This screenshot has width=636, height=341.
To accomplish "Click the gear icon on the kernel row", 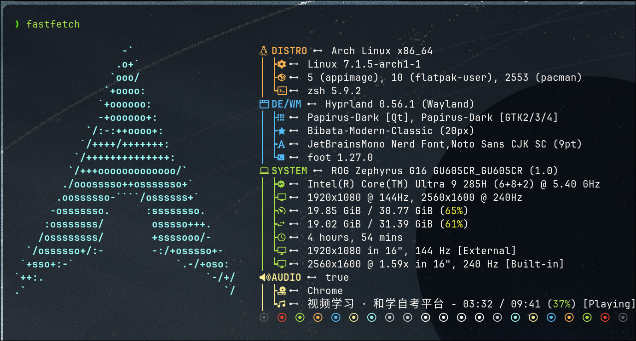I will point(282,64).
